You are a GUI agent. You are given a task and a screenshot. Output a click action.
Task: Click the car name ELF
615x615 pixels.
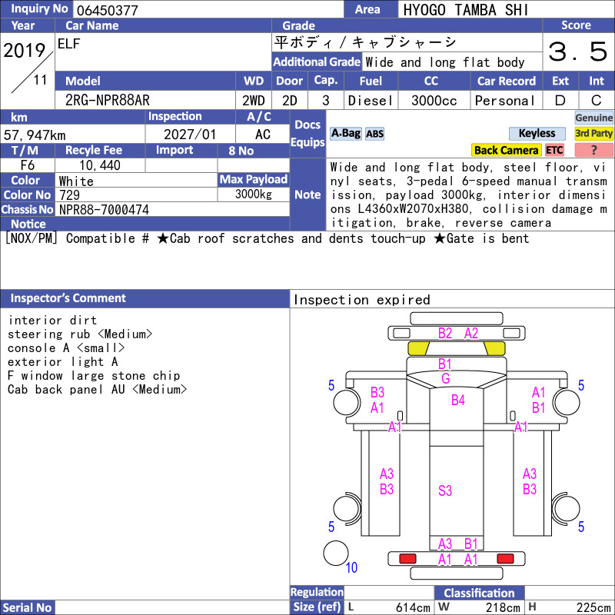tap(68, 44)
